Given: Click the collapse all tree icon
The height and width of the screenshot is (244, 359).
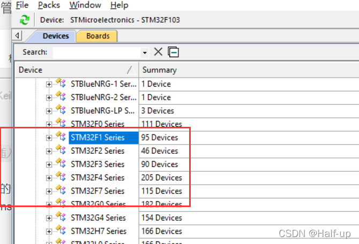Looking at the screenshot, I should coord(173,52).
